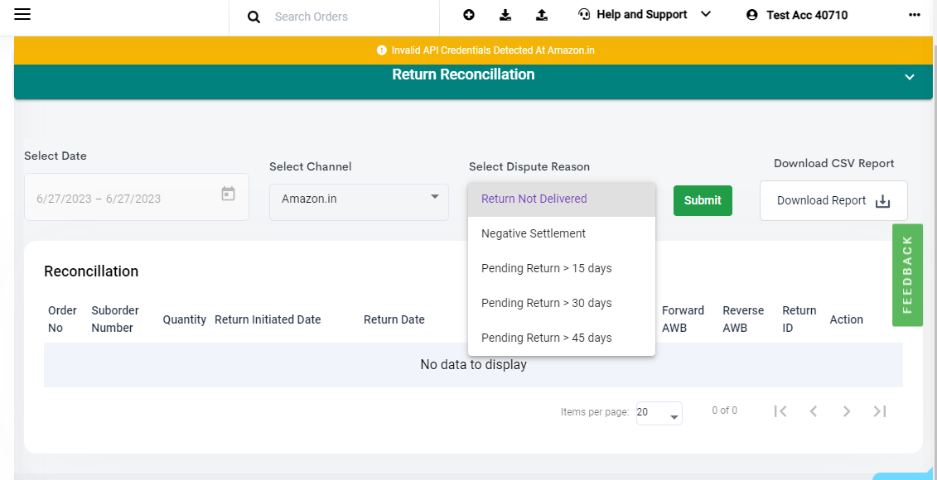The width and height of the screenshot is (937, 480).
Task: Click the first page pagination arrow
Action: pos(780,410)
